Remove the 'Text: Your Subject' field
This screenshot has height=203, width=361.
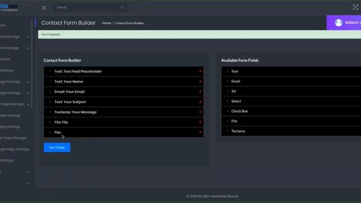[x=200, y=101]
